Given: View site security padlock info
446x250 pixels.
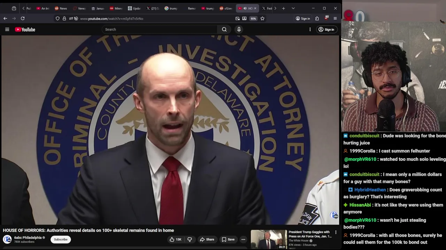Looking at the screenshot, I should pyautogui.click(x=64, y=18).
